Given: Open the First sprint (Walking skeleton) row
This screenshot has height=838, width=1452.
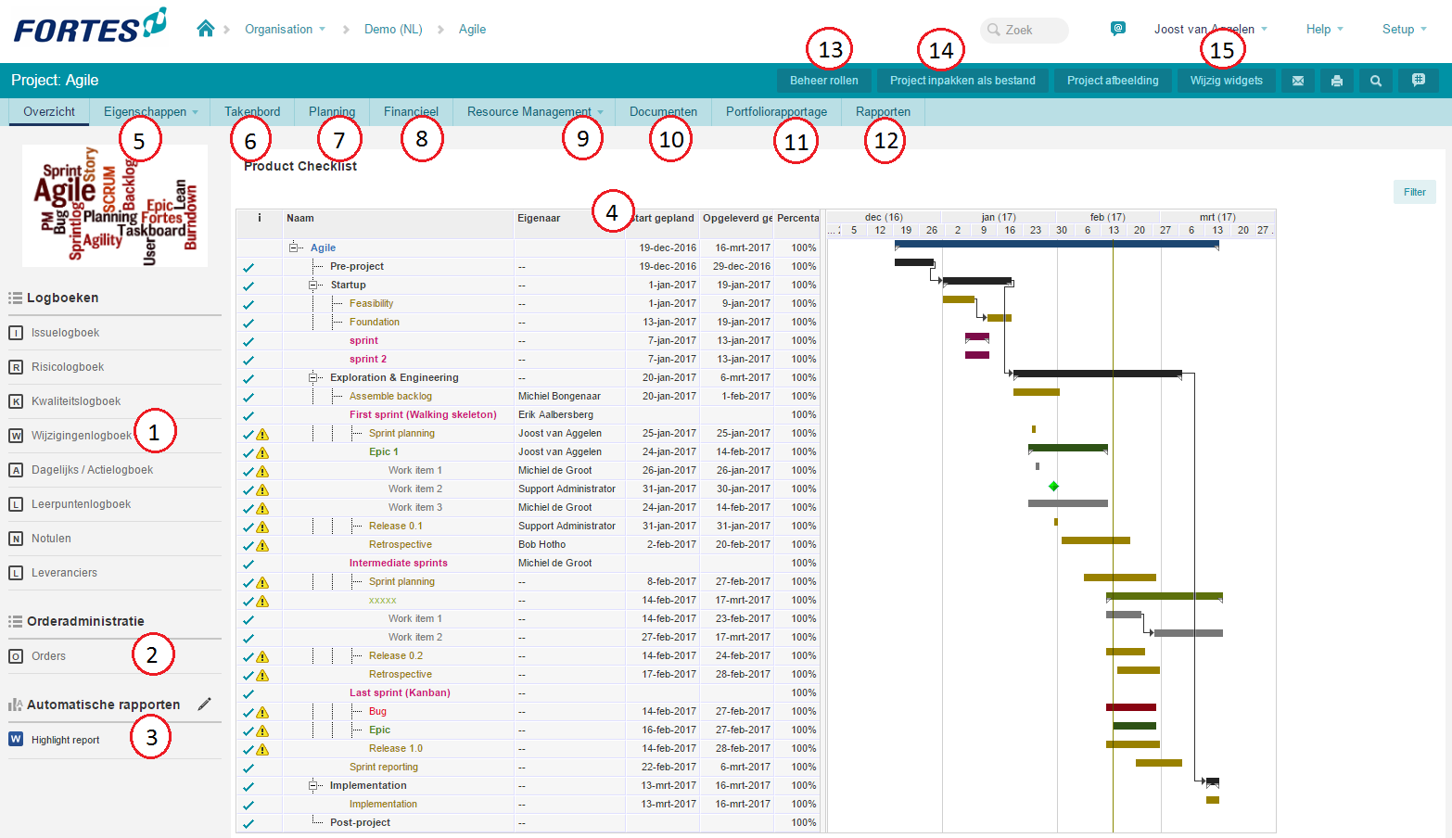Looking at the screenshot, I should [x=423, y=414].
